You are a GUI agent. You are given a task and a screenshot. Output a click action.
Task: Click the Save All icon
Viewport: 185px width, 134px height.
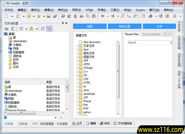pyautogui.click(x=55, y=16)
